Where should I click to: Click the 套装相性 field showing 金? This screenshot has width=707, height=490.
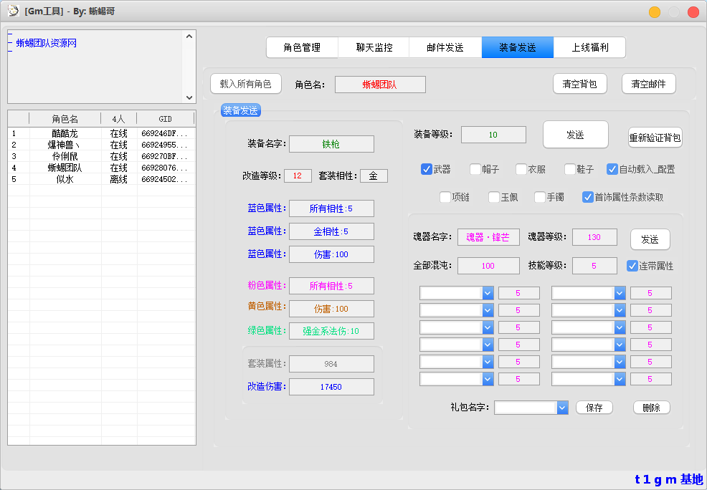pos(374,176)
